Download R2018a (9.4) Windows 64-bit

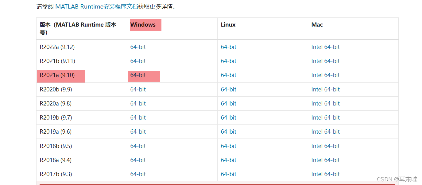138,160
